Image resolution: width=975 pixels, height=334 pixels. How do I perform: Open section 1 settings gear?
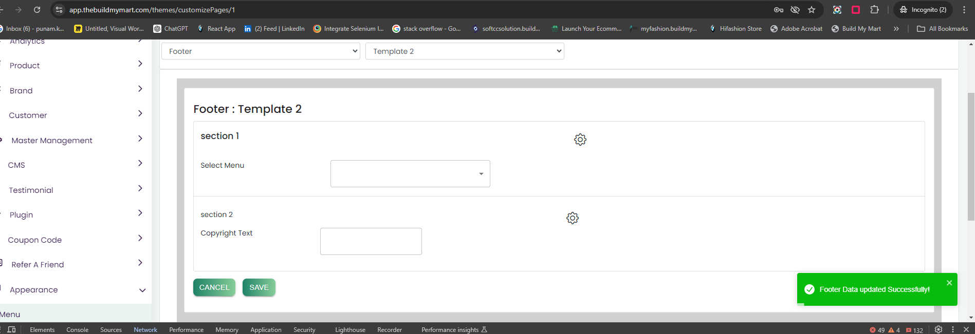coord(580,140)
